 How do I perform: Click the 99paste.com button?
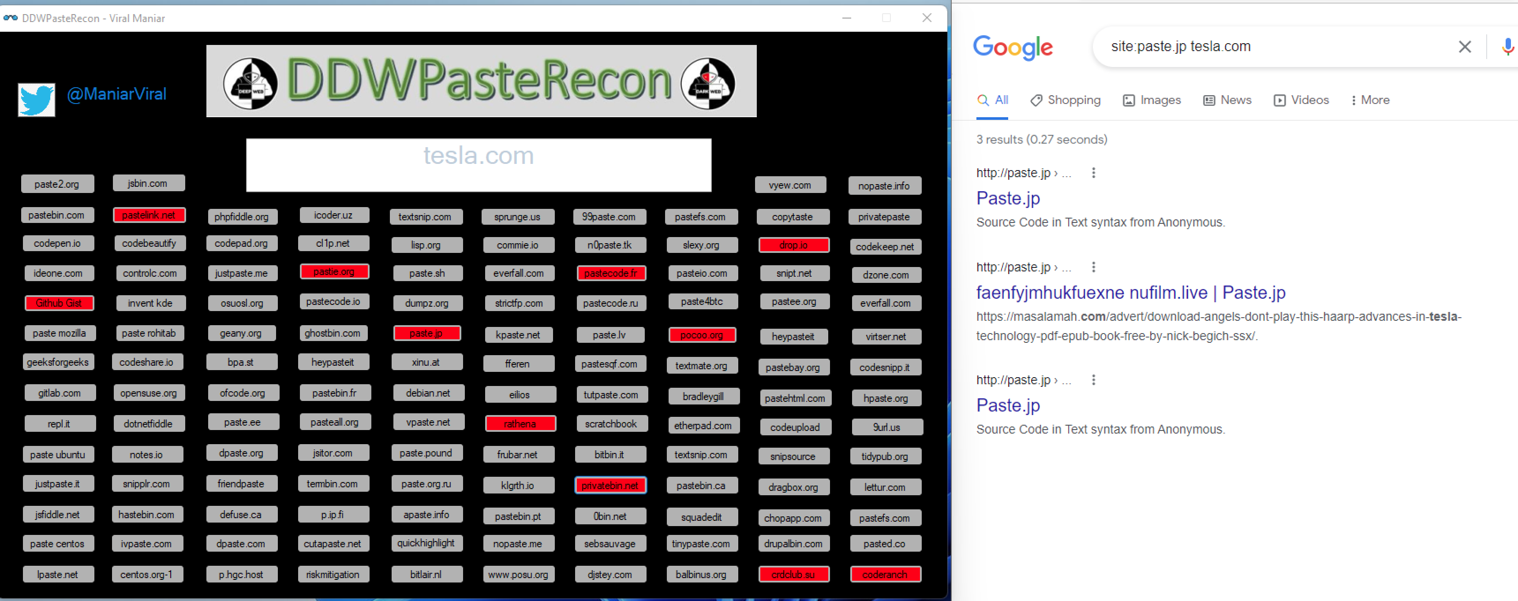(x=609, y=217)
